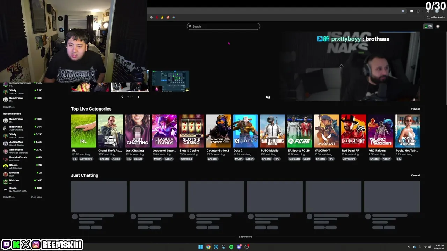This screenshot has height=251, width=447.
Task: Open the VALORANT category tile
Action: point(327,131)
